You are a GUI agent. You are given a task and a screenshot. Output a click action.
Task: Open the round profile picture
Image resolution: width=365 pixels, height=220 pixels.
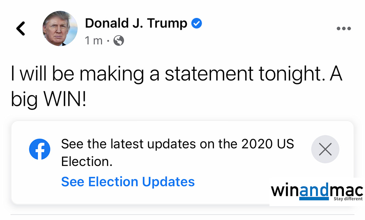[x=60, y=28]
